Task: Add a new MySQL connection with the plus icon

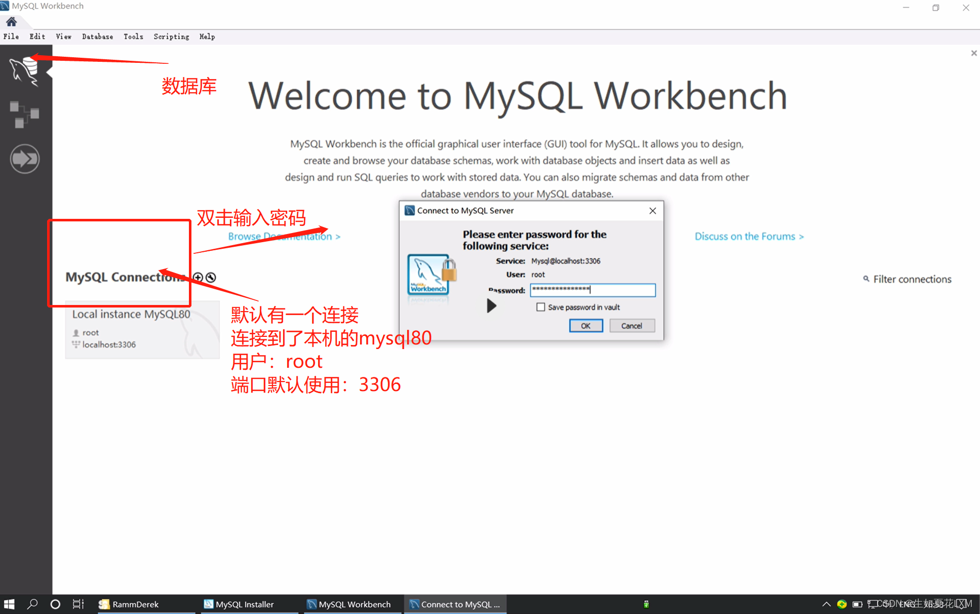Action: pos(198,277)
